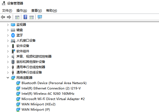The image size is (159, 112).
Task: Scan for hardware changes icon
Action: 40,17
